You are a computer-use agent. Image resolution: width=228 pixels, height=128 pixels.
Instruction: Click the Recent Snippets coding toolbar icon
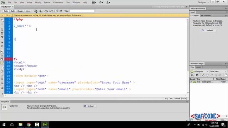[x=2, y=79]
